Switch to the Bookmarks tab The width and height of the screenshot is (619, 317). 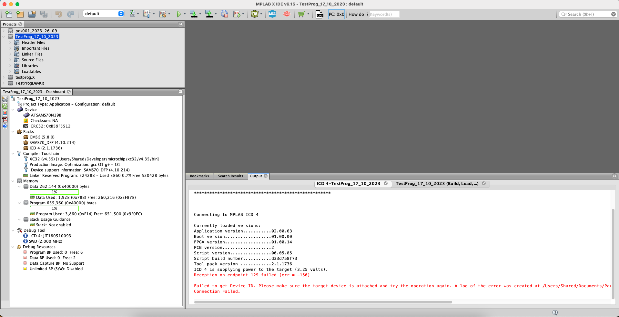pos(199,176)
